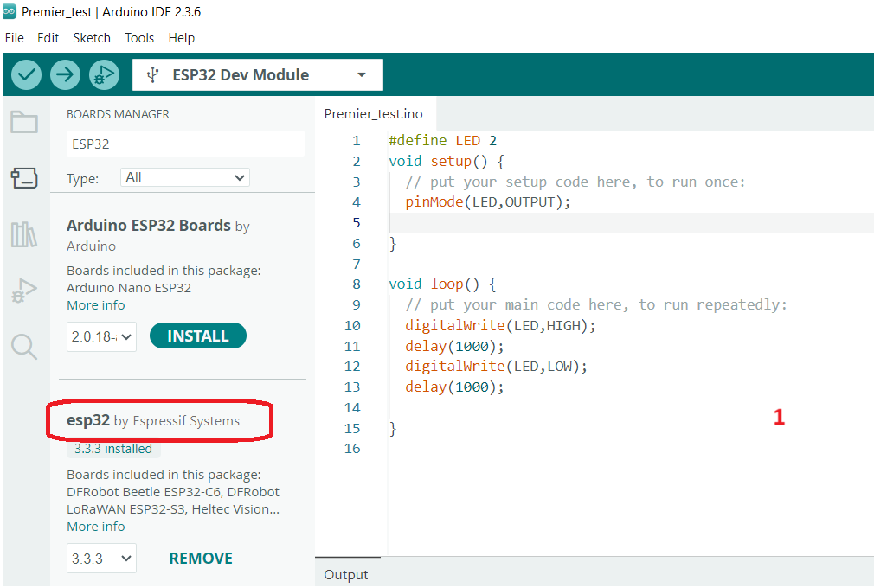Click the Arduino Nano ESP32 board name
This screenshot has height=588, width=874.
pyautogui.click(x=129, y=288)
